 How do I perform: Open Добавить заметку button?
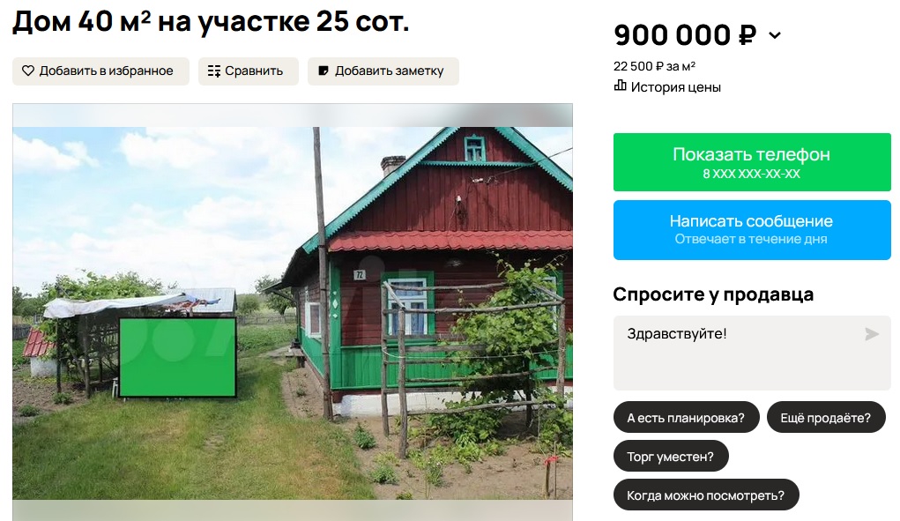[383, 71]
